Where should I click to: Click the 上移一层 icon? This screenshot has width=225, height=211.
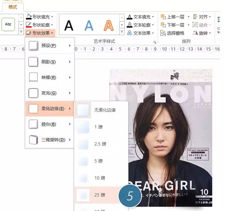point(163,17)
